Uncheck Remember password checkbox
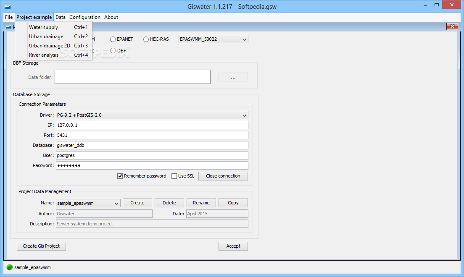464x277 pixels. pyautogui.click(x=120, y=176)
